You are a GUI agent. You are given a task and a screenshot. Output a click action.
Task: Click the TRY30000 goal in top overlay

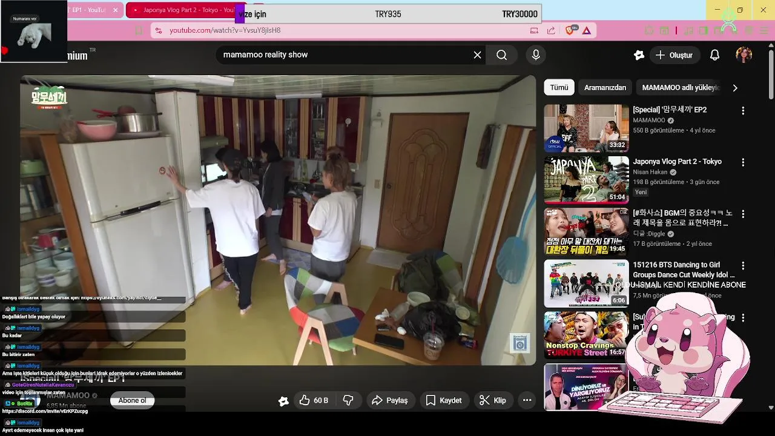tap(519, 14)
